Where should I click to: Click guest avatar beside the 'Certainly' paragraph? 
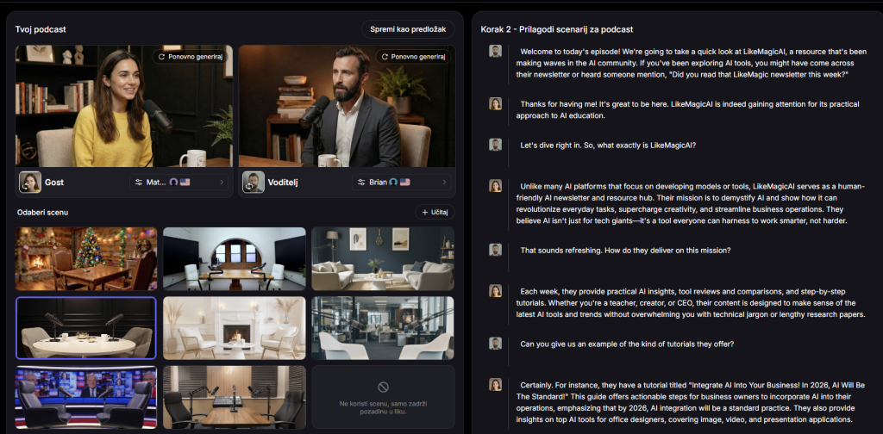pos(495,385)
